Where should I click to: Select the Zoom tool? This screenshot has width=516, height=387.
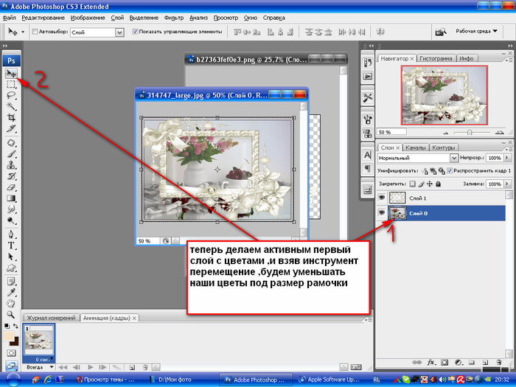point(11,315)
